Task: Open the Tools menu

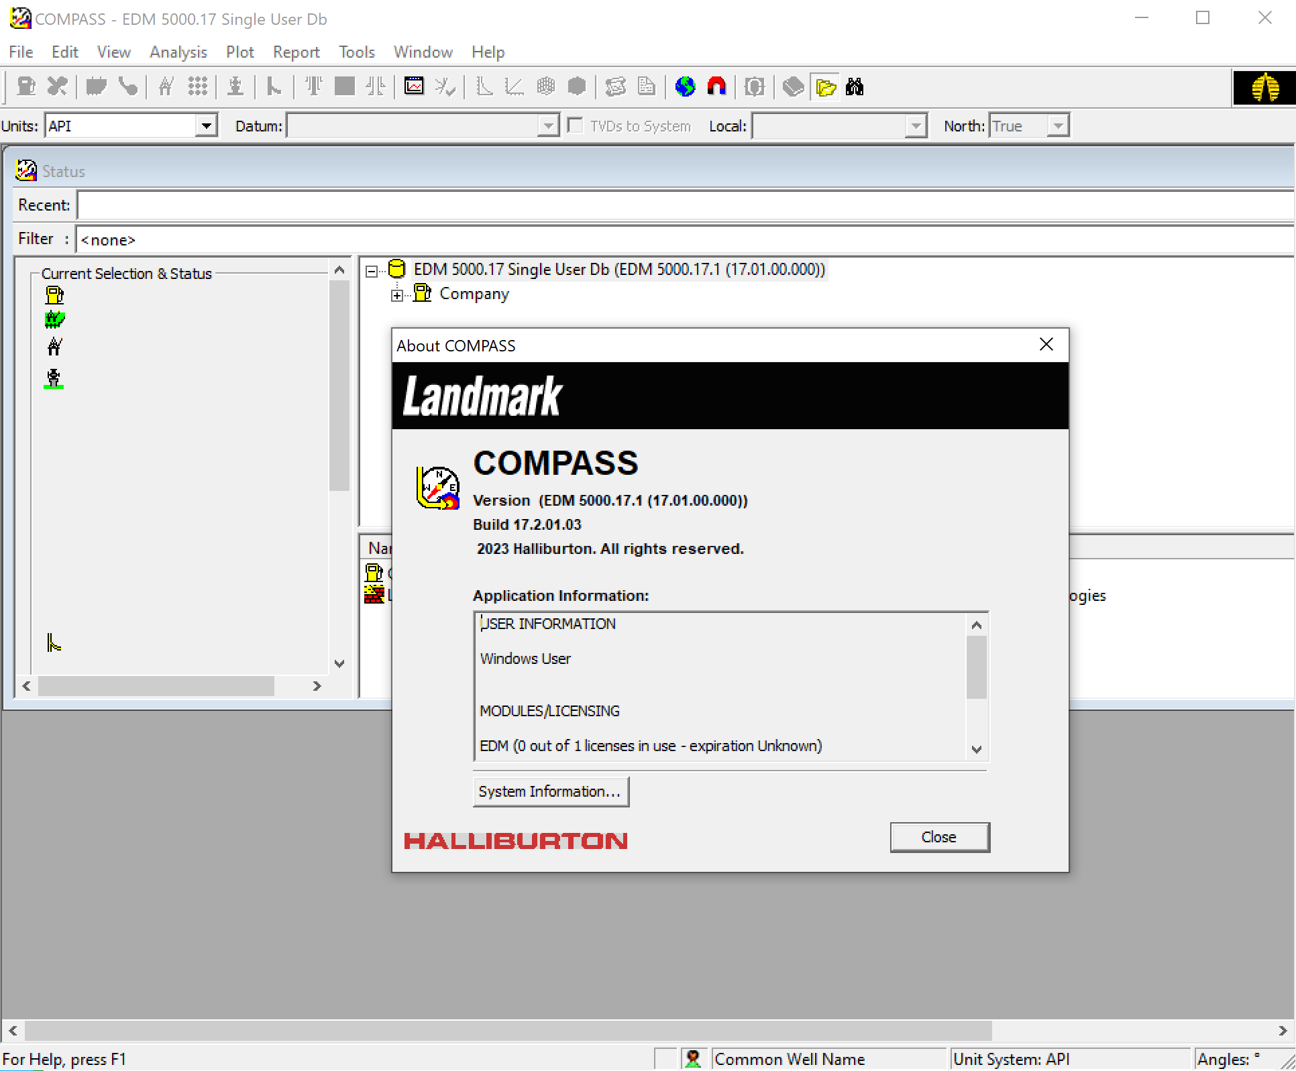Action: pos(356,52)
